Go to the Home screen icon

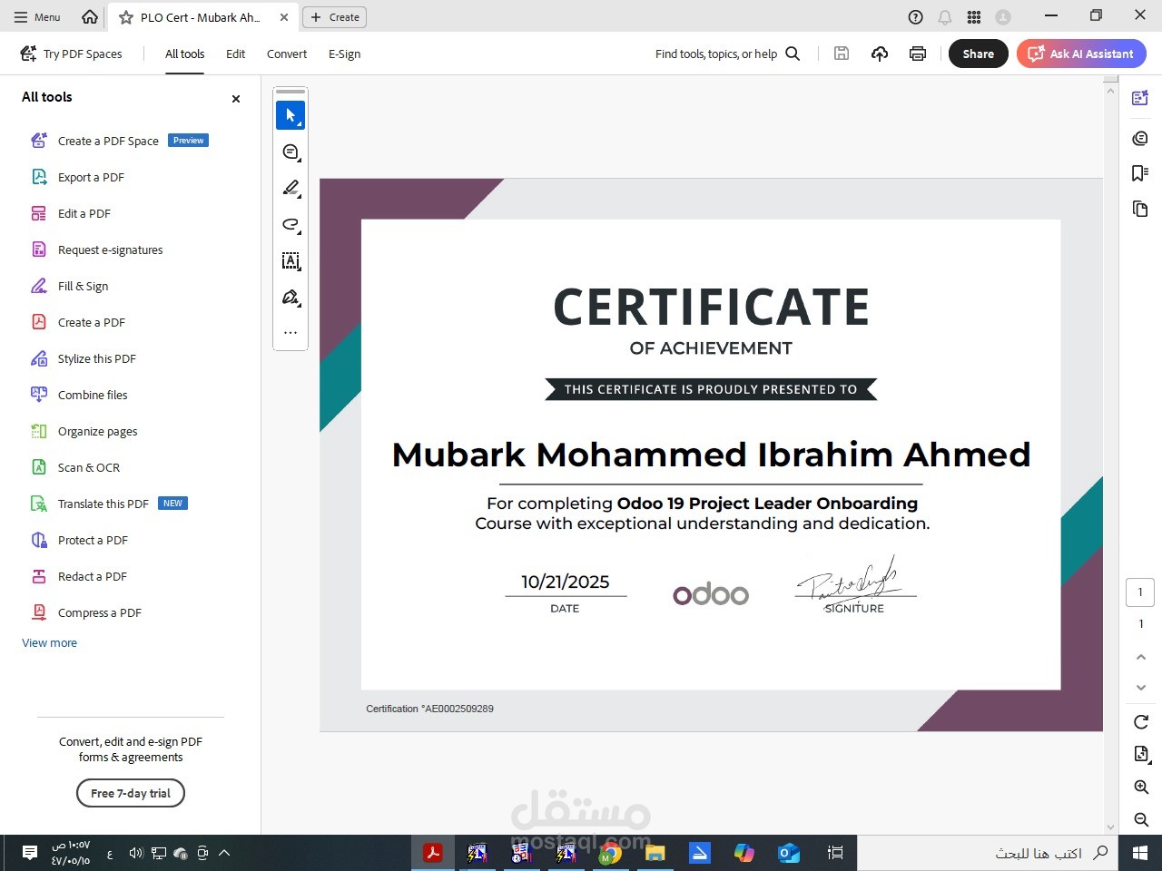[90, 17]
